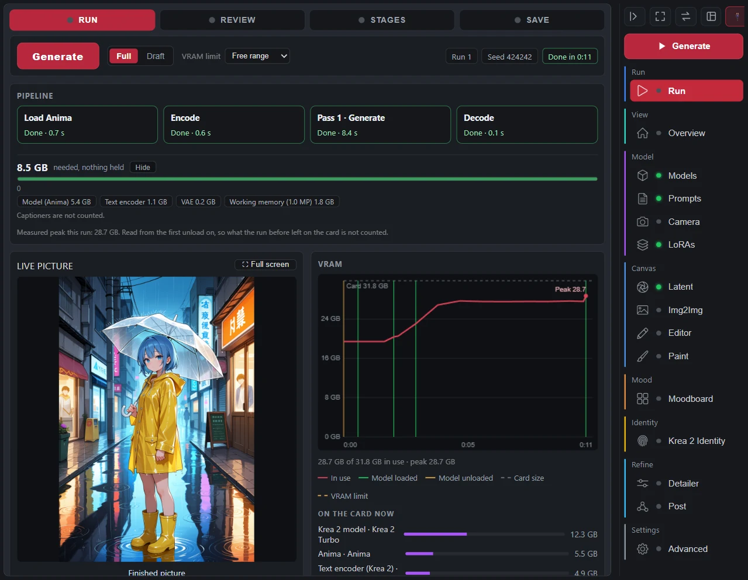This screenshot has width=748, height=580.
Task: Click the Text encoder 1.1 GB chip
Action: [x=136, y=202]
